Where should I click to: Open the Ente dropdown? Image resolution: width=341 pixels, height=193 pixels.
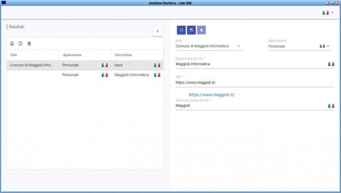238,46
